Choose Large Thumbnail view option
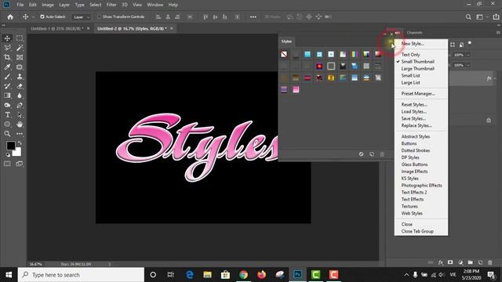The width and height of the screenshot is (502, 282). click(418, 69)
